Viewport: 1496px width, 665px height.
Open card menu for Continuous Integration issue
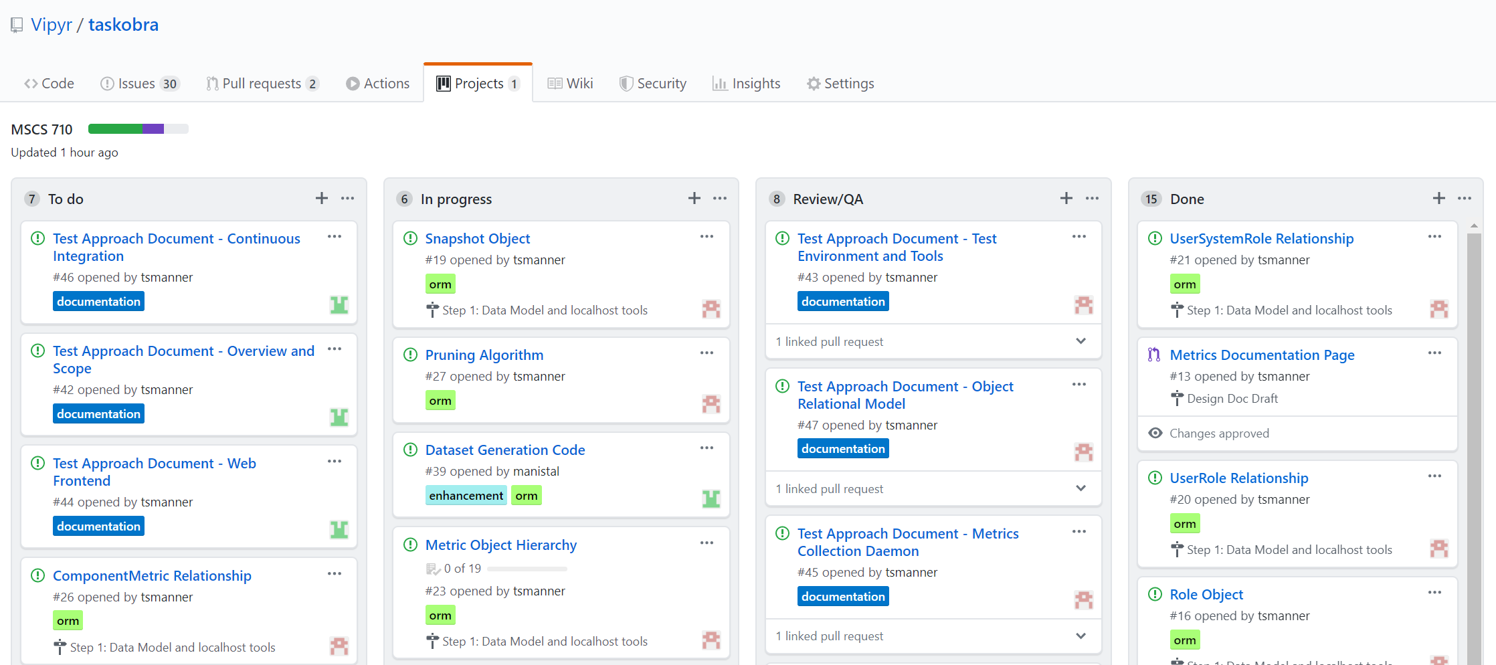coord(335,237)
